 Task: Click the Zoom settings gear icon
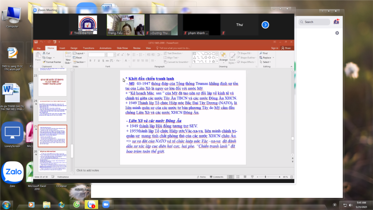point(337,33)
